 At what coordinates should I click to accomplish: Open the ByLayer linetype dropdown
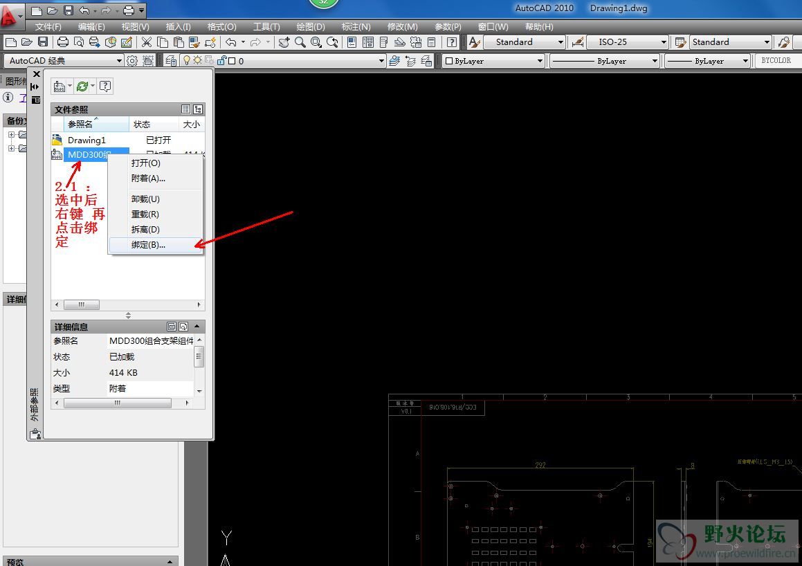click(x=655, y=61)
